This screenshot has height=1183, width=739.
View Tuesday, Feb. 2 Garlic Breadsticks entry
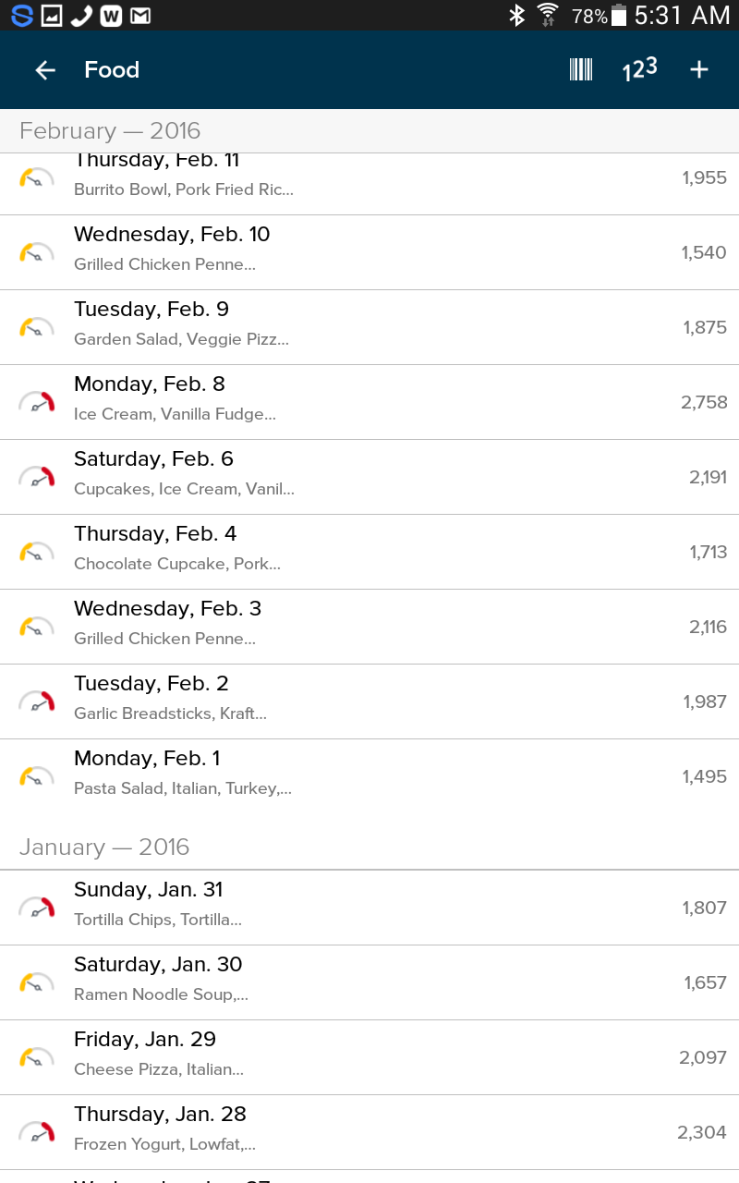point(369,701)
